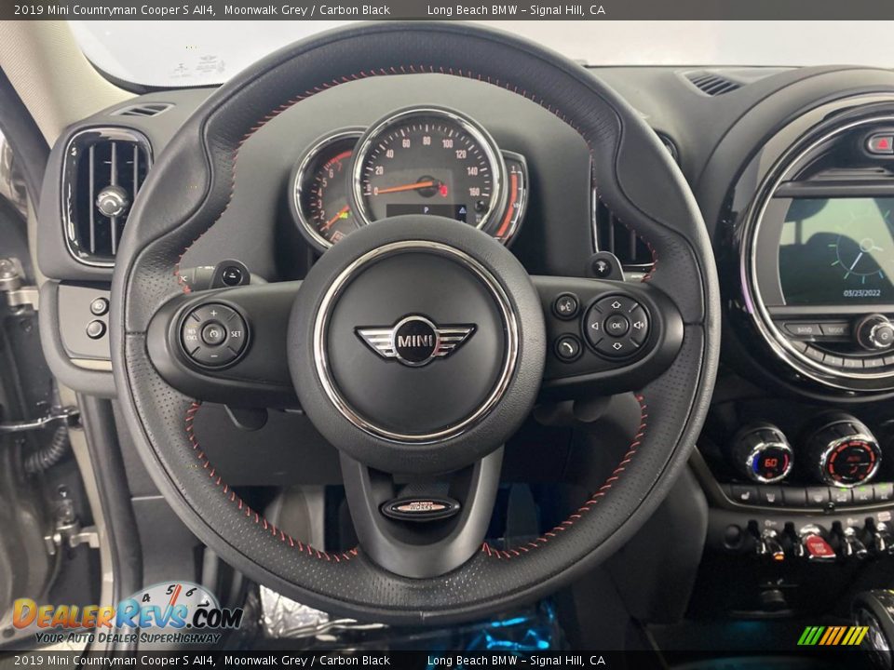The width and height of the screenshot is (894, 670).
Task: Toggle the cruise control center button
Action: (x=214, y=334)
